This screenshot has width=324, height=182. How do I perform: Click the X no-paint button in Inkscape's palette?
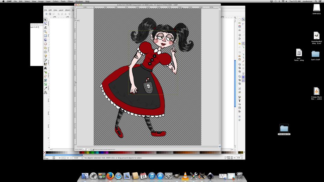[44, 153]
